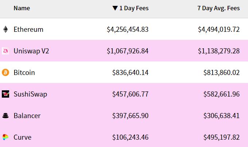Click the Ethereum diamond logo icon
Screen dimensions: 248x147
coord(5,29)
